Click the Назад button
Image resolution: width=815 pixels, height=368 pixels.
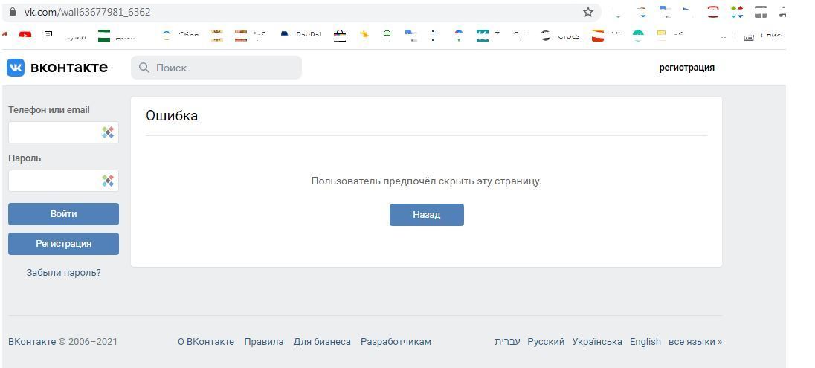pyautogui.click(x=426, y=215)
